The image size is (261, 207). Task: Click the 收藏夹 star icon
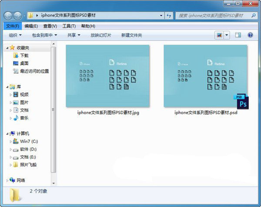click(12, 48)
